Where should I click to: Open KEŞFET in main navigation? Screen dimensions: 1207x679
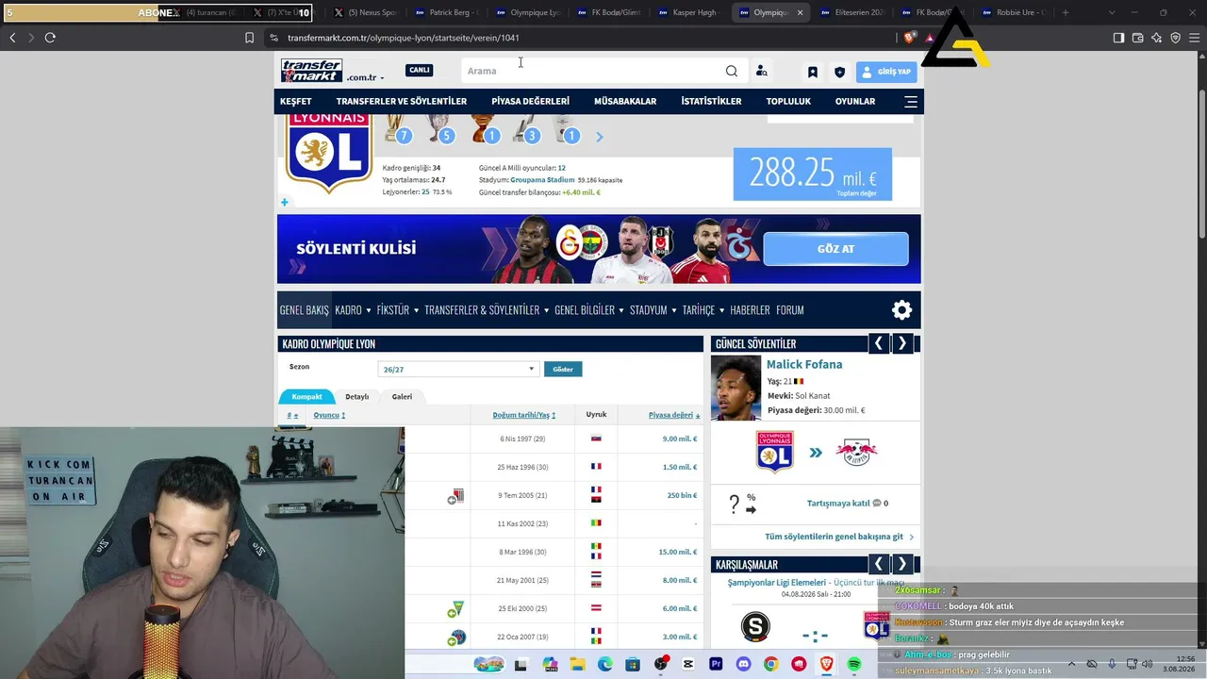click(296, 101)
